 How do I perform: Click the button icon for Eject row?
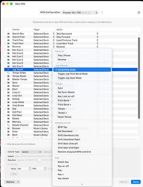8,89
